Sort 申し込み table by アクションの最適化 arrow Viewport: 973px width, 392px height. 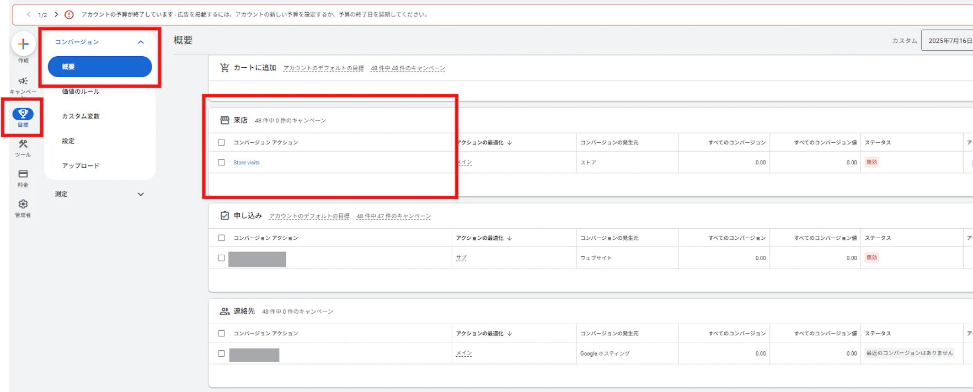click(510, 238)
